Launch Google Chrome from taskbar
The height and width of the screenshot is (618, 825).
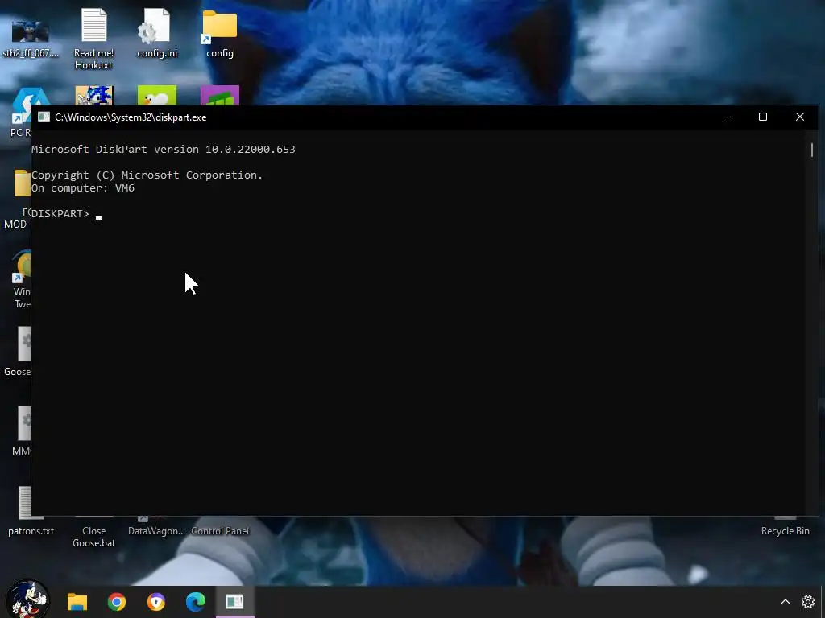tap(117, 602)
